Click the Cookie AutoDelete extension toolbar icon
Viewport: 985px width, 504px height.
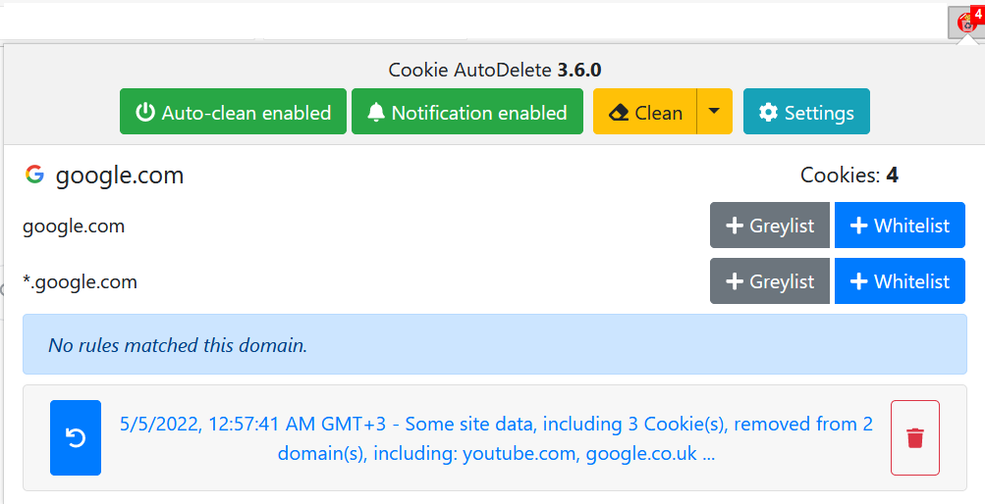click(x=965, y=24)
